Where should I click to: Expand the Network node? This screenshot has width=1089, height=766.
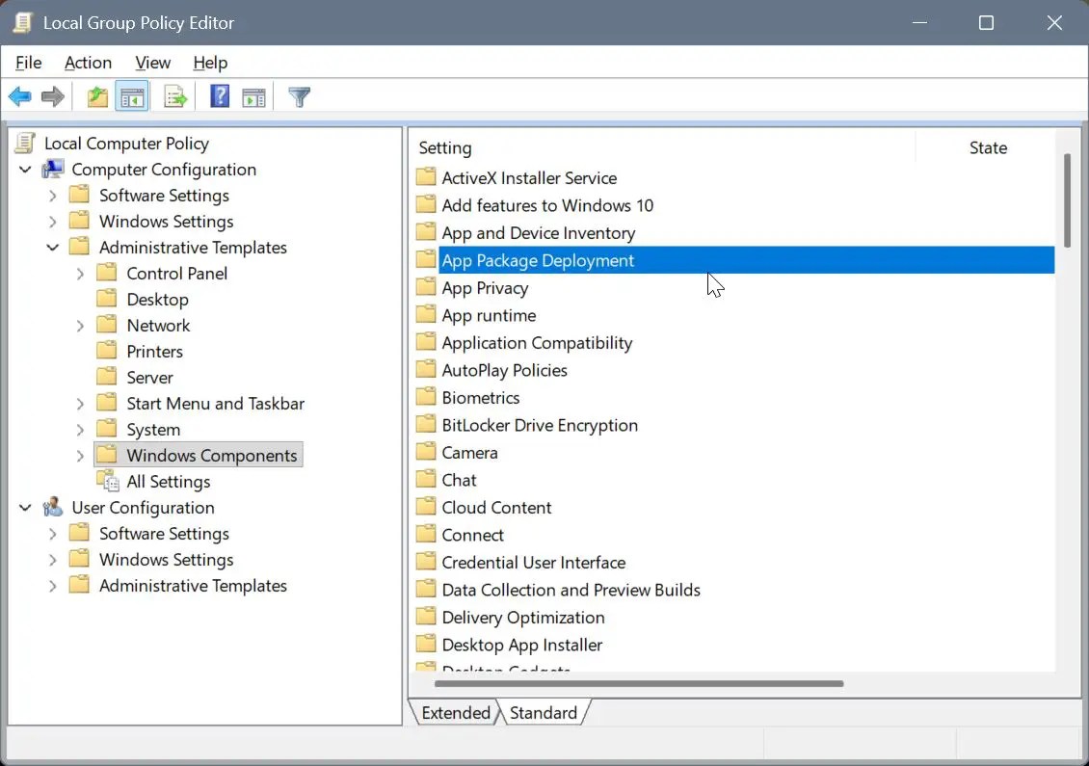[x=80, y=326]
